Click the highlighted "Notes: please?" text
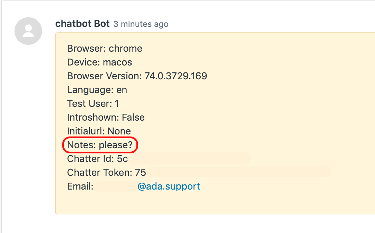 [100, 145]
